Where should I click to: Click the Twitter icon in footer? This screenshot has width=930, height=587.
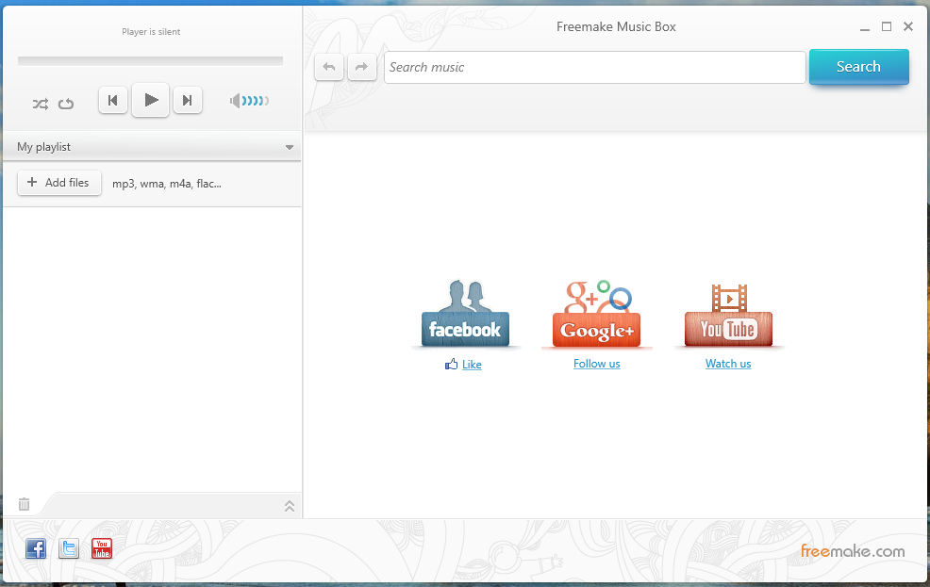(69, 548)
